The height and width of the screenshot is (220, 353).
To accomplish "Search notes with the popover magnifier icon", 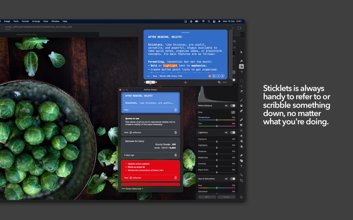I will point(219,82).
